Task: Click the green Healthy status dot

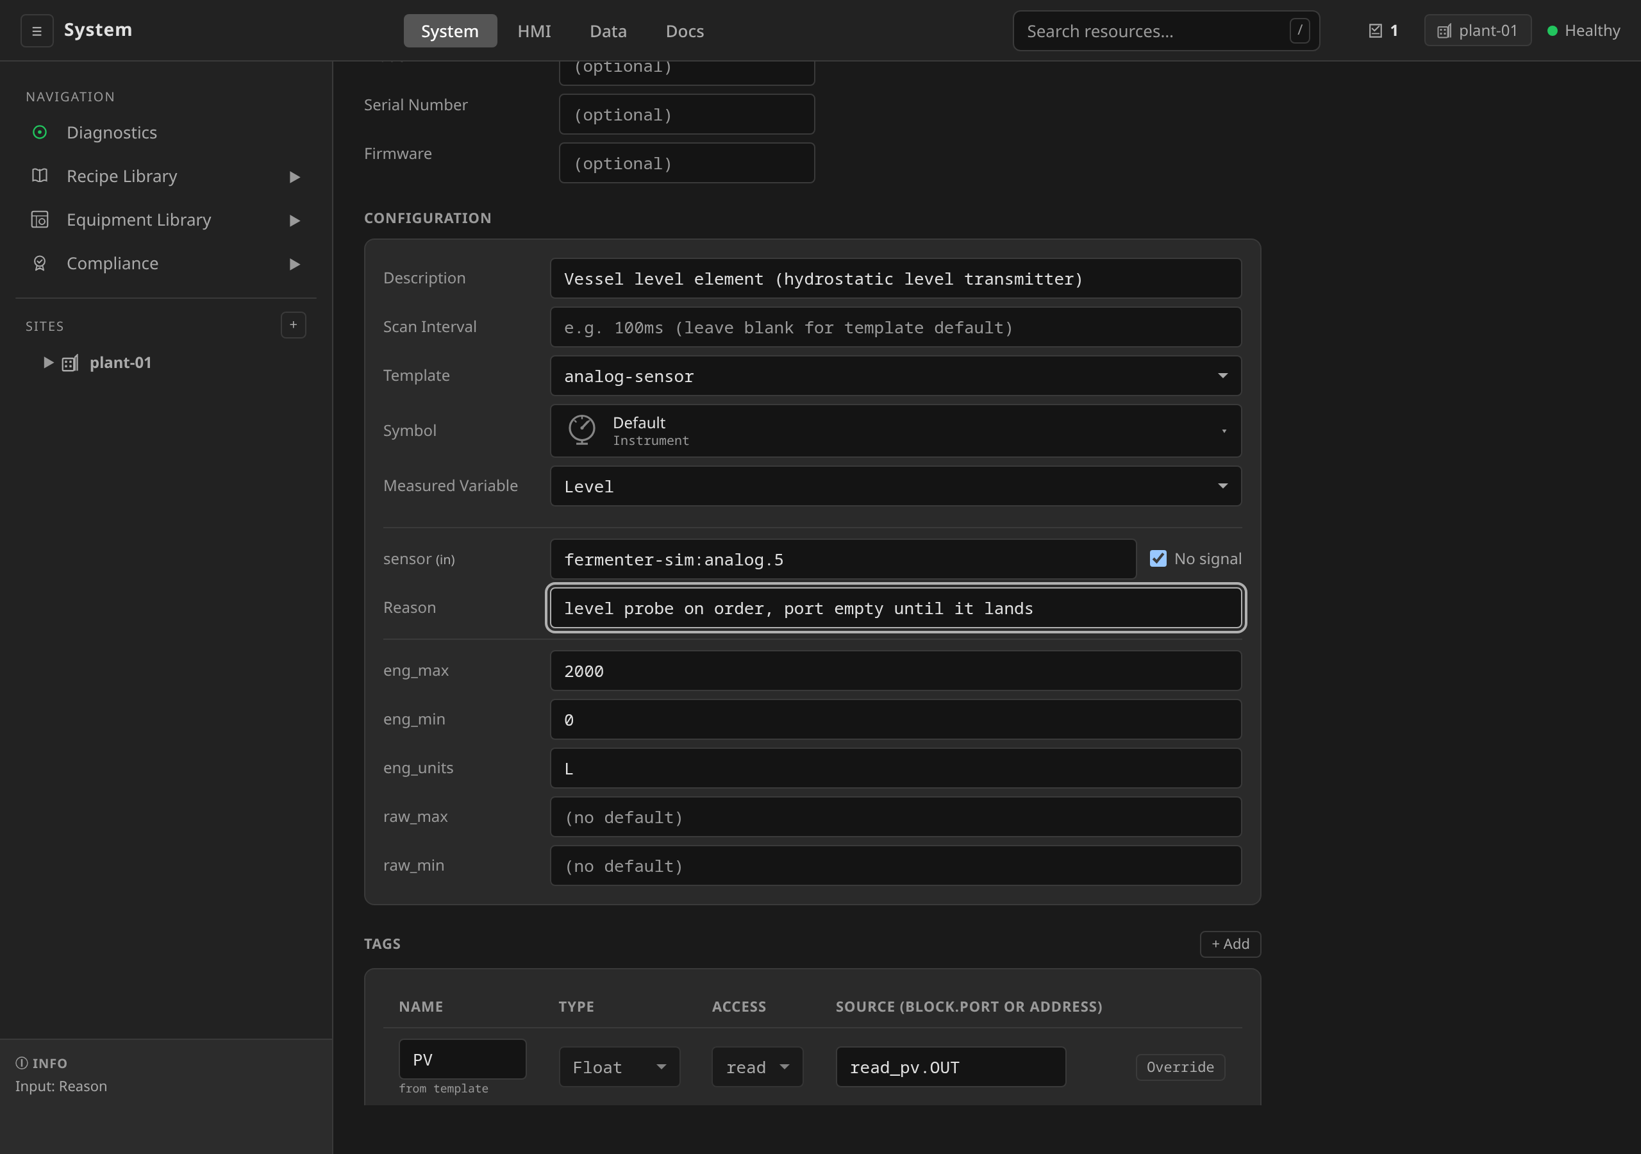Action: (1553, 31)
